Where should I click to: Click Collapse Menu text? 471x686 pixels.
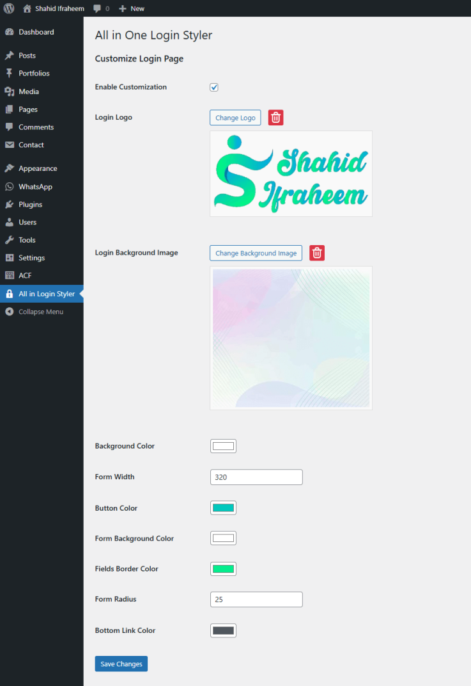click(x=41, y=312)
